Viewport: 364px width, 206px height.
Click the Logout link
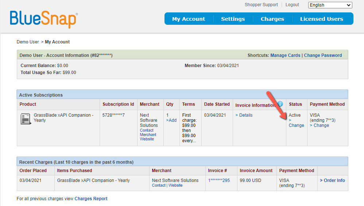coord(292,5)
